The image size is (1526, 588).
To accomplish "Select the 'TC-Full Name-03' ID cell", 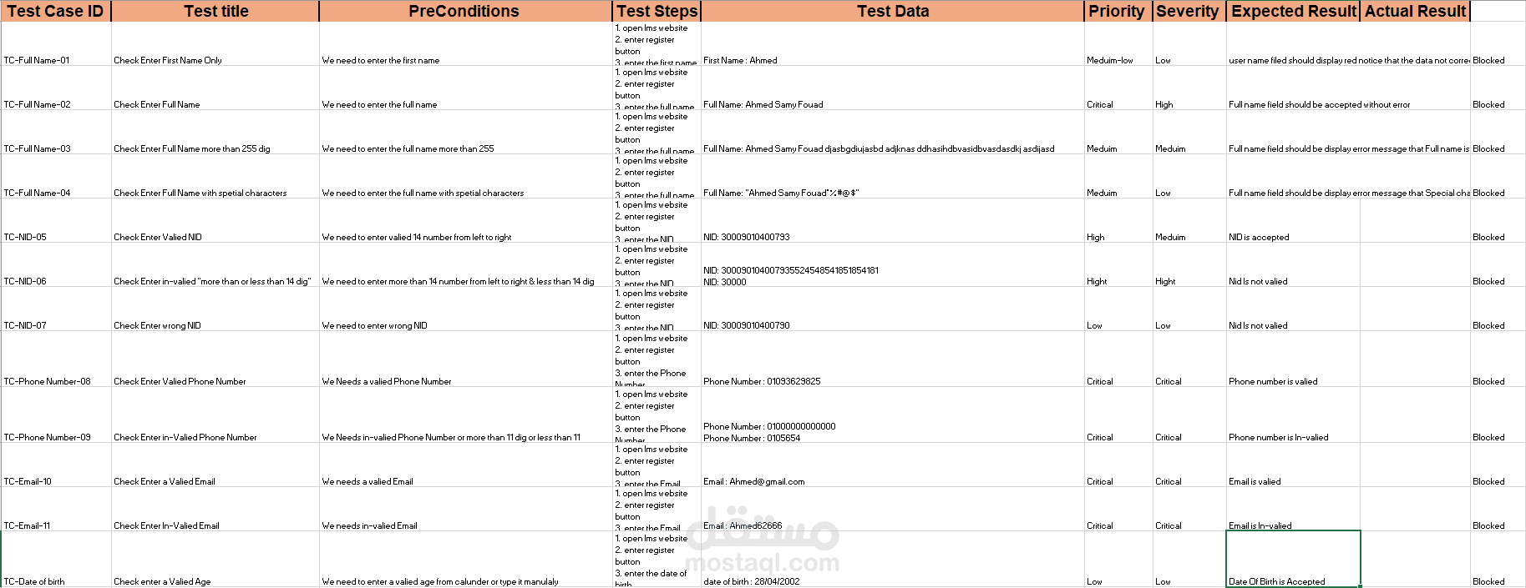I will [x=56, y=133].
